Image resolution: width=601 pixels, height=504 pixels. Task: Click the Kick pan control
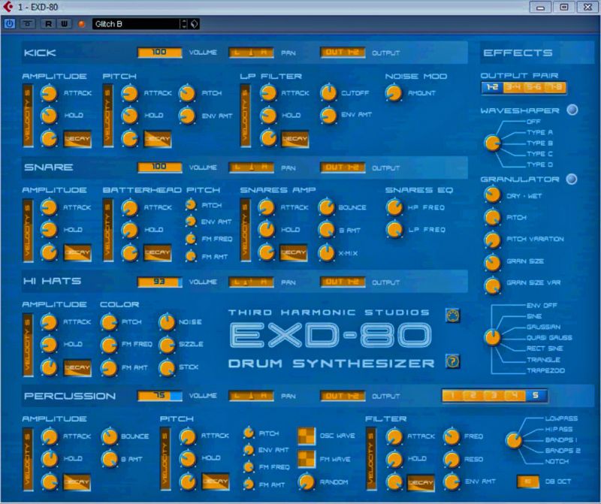251,53
